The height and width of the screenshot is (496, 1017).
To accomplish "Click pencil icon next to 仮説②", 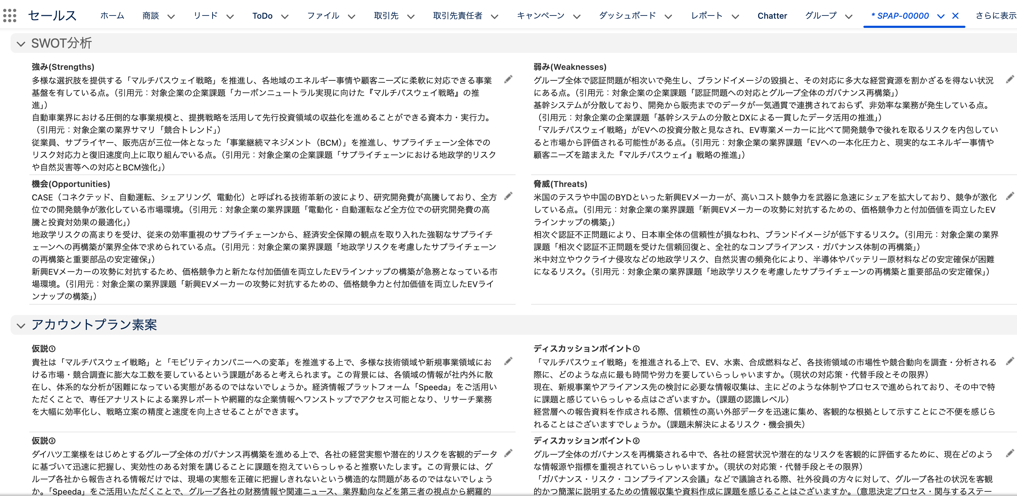I will 508,453.
